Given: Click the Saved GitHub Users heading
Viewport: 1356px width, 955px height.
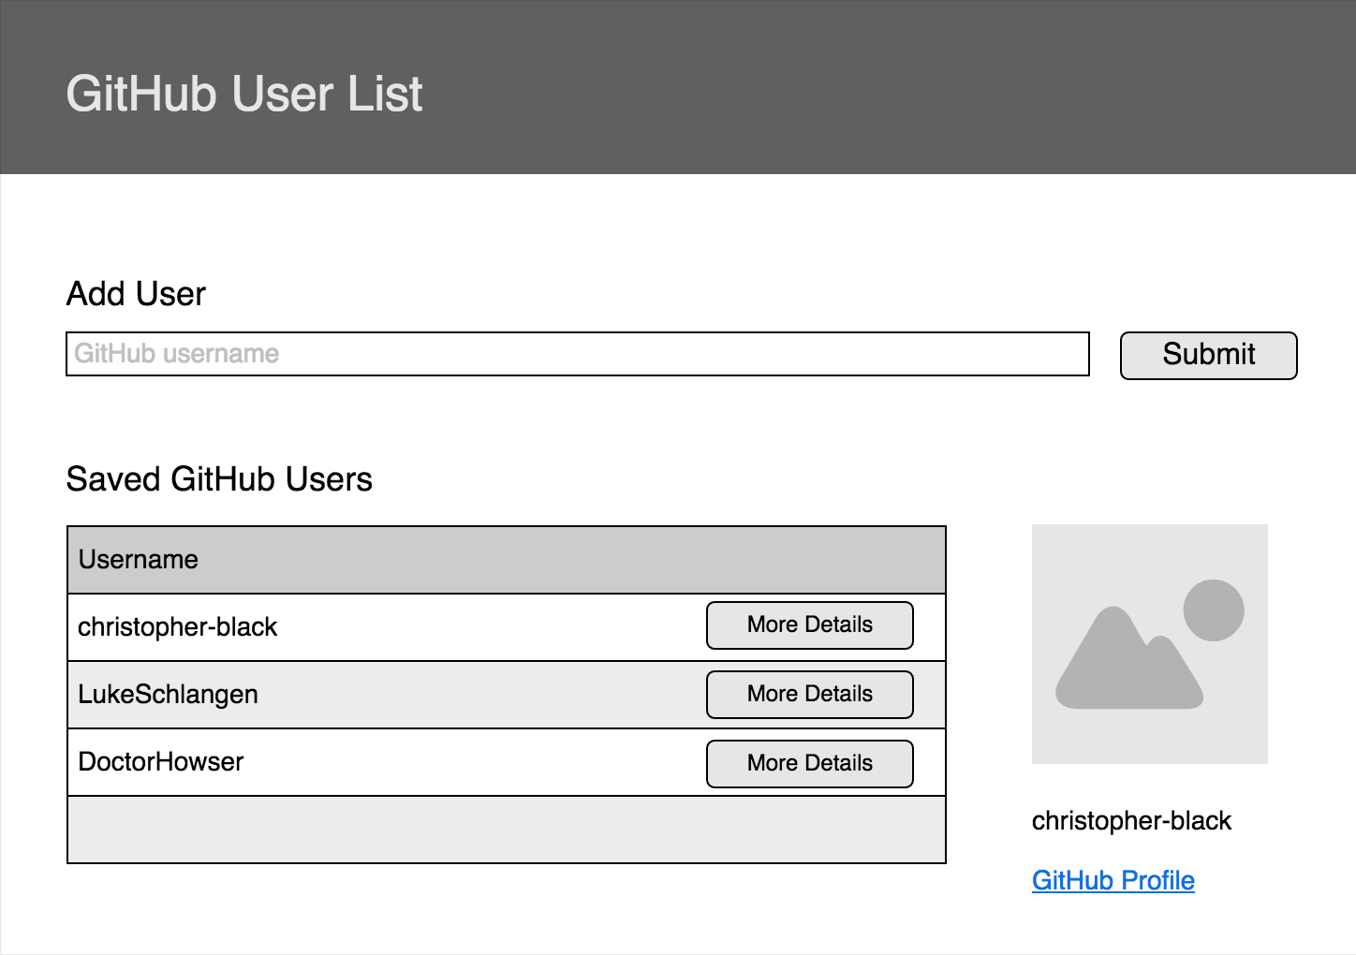Looking at the screenshot, I should (x=219, y=479).
